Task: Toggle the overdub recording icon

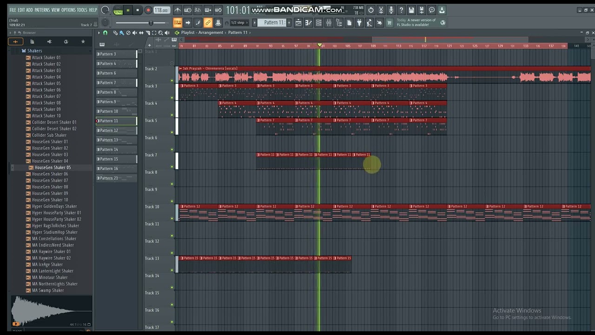Action: 208,10
